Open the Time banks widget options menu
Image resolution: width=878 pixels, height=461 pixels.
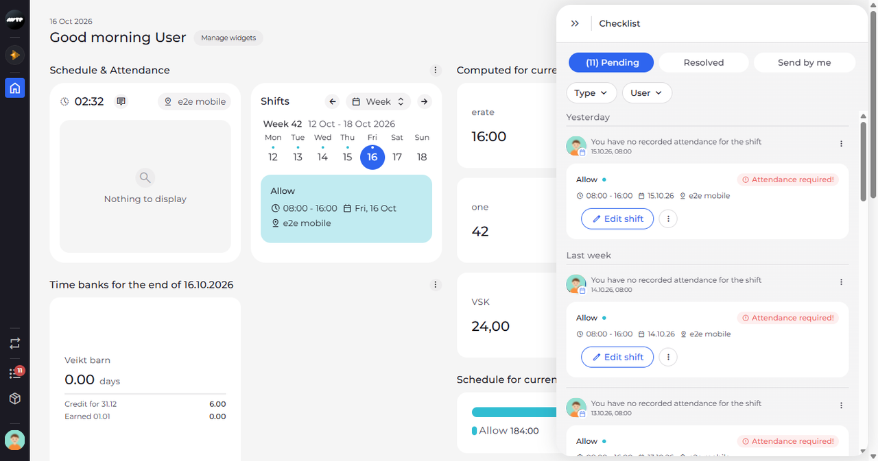[436, 284]
